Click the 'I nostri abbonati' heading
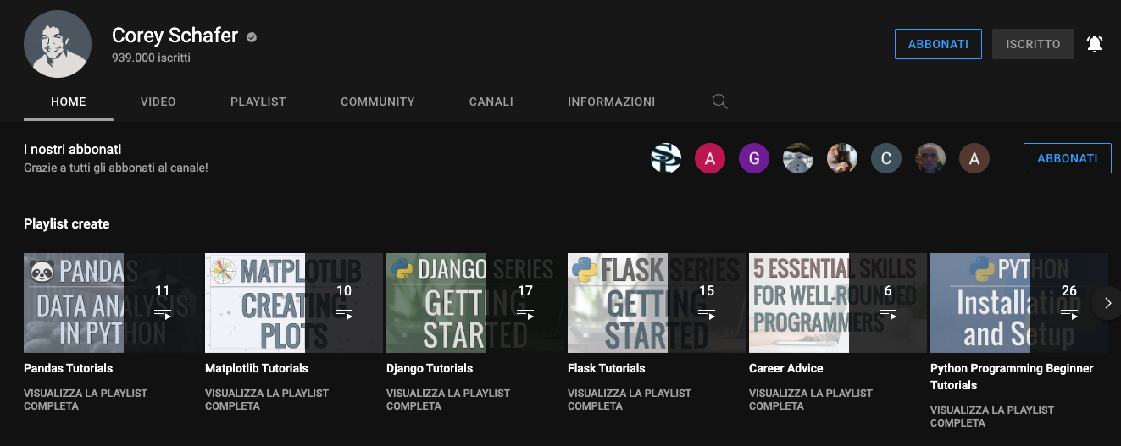The width and height of the screenshot is (1121, 446). [x=73, y=150]
